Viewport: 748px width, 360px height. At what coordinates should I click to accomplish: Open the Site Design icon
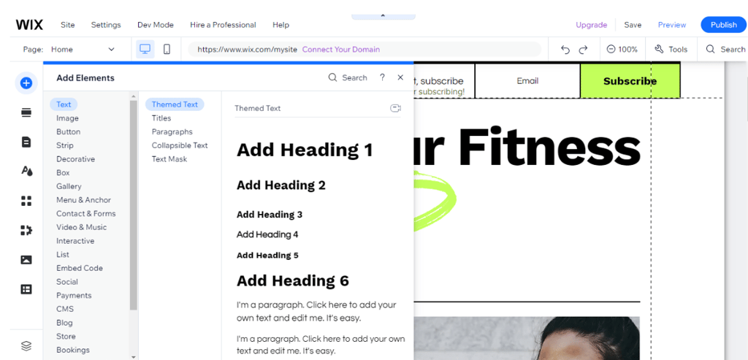click(26, 171)
